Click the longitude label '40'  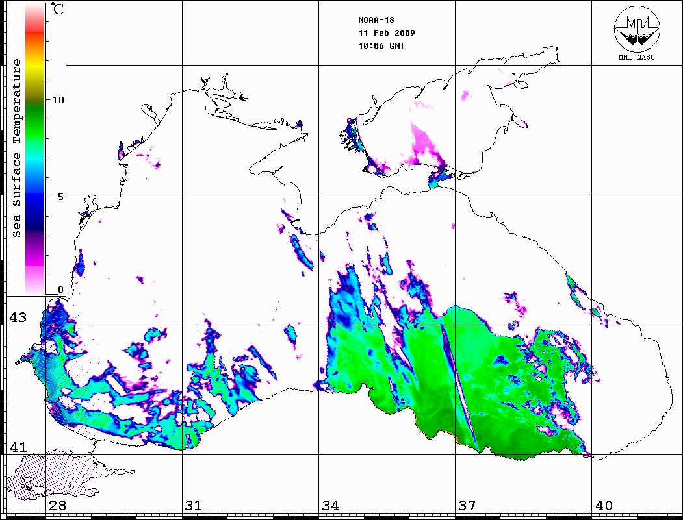pyautogui.click(x=604, y=506)
